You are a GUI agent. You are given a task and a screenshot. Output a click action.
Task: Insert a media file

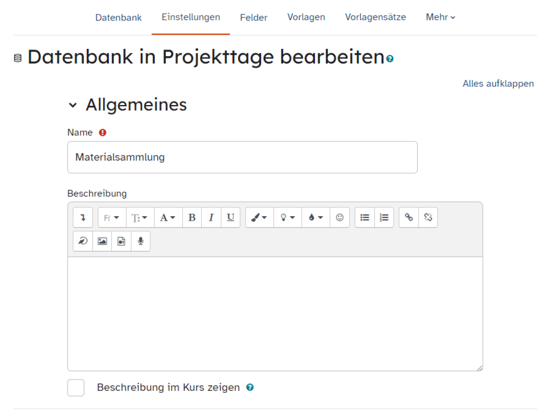(x=121, y=241)
